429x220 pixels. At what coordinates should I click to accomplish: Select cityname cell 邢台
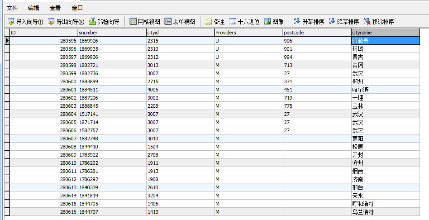click(386, 187)
